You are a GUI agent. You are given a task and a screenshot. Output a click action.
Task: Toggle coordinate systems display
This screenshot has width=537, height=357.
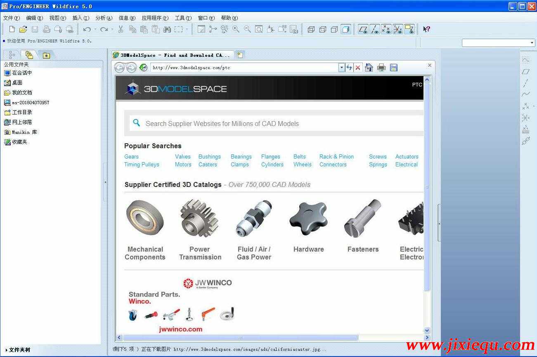398,29
